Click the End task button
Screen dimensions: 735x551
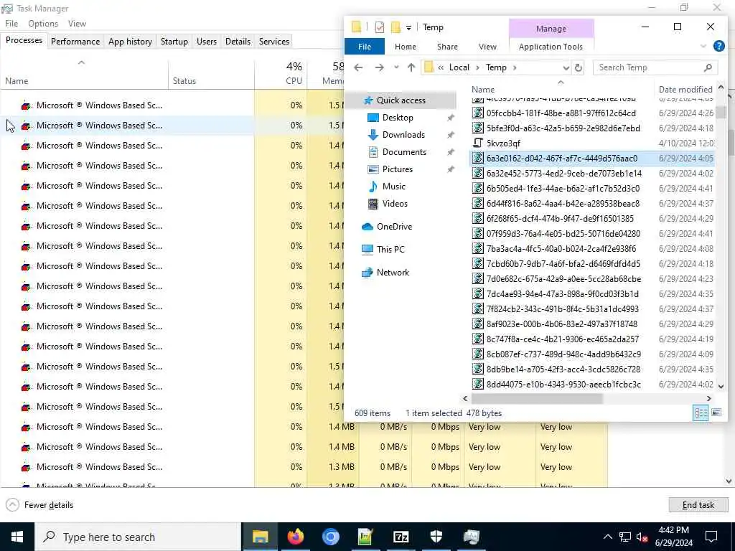698,504
